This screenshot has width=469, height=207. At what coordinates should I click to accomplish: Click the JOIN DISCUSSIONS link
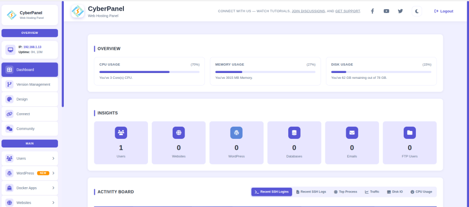(x=308, y=11)
